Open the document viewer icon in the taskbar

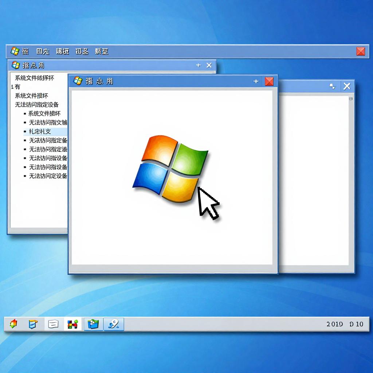[53, 324]
